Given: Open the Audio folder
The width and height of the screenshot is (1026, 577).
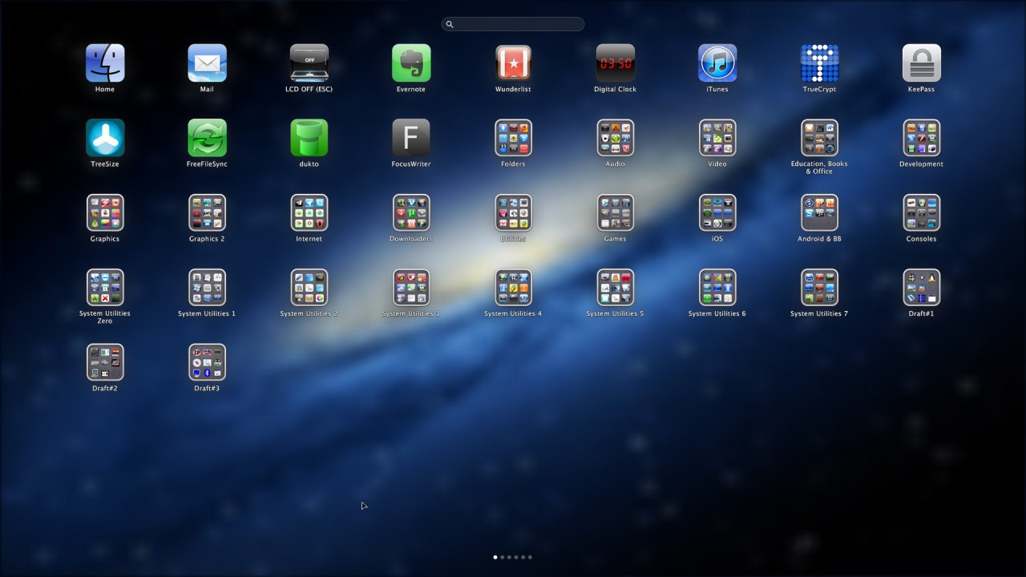Looking at the screenshot, I should pyautogui.click(x=615, y=138).
